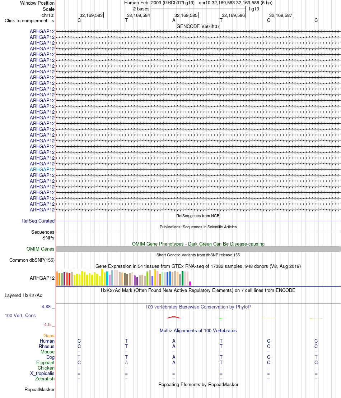The image size is (341, 398).
Task: Click the Common dbSNP(155) track label
Action: click(32, 260)
